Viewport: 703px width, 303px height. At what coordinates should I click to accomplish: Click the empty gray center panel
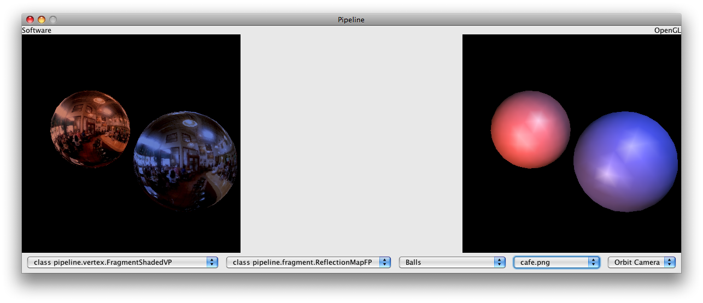point(351,143)
